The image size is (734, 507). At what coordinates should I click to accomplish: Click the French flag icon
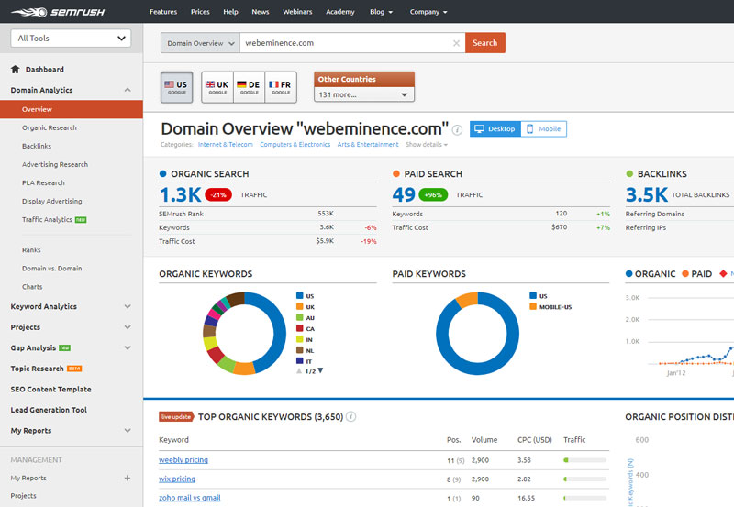273,84
